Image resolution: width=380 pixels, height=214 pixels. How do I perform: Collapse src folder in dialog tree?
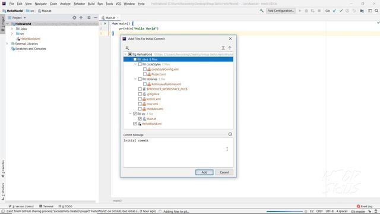(x=131, y=114)
